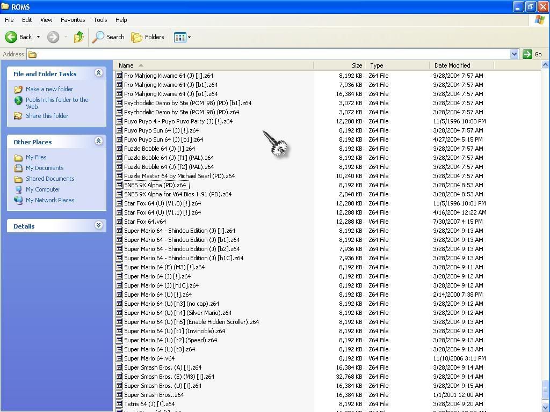Screen dimensions: 550x412
Task: Click the Star Fox 64.v64 file icon
Action: pyautogui.click(x=119, y=222)
